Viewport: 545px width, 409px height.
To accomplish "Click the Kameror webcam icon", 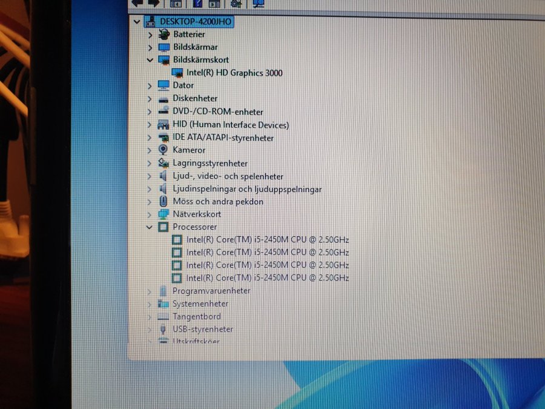I will 163,150.
